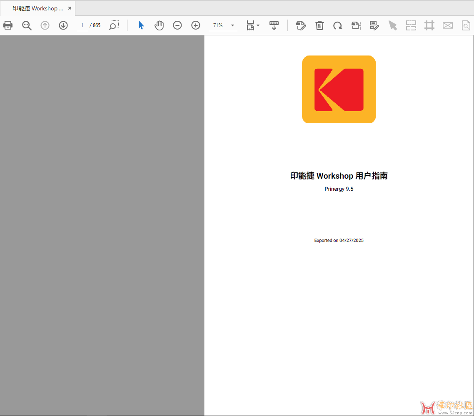The image size is (474, 416).
Task: Zoom out with the minus circle
Action: 177,25
